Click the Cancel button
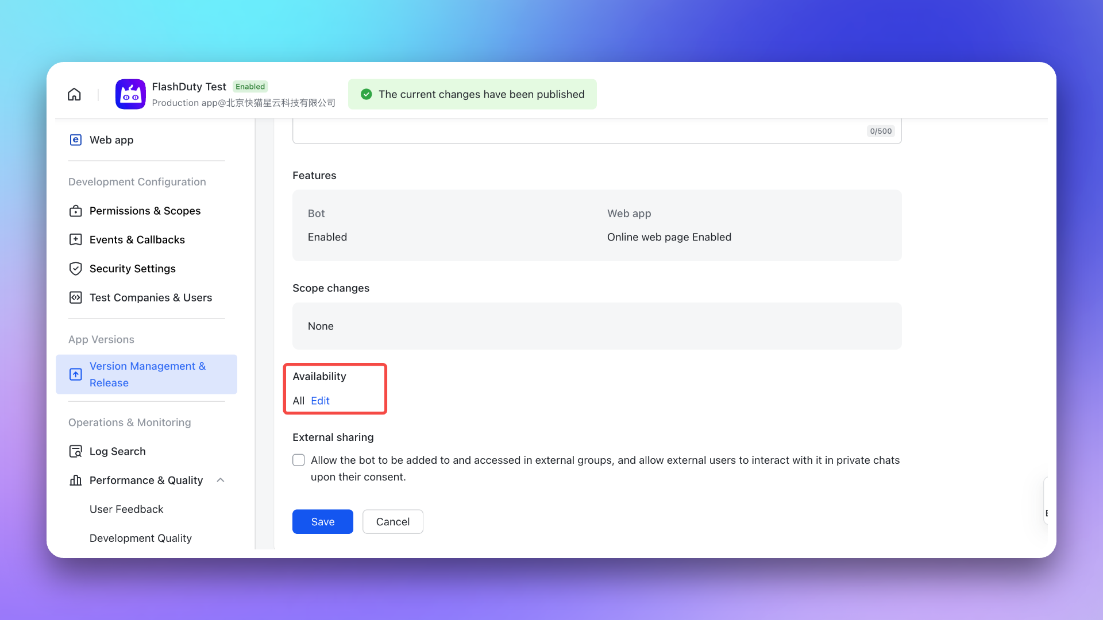 tap(392, 522)
